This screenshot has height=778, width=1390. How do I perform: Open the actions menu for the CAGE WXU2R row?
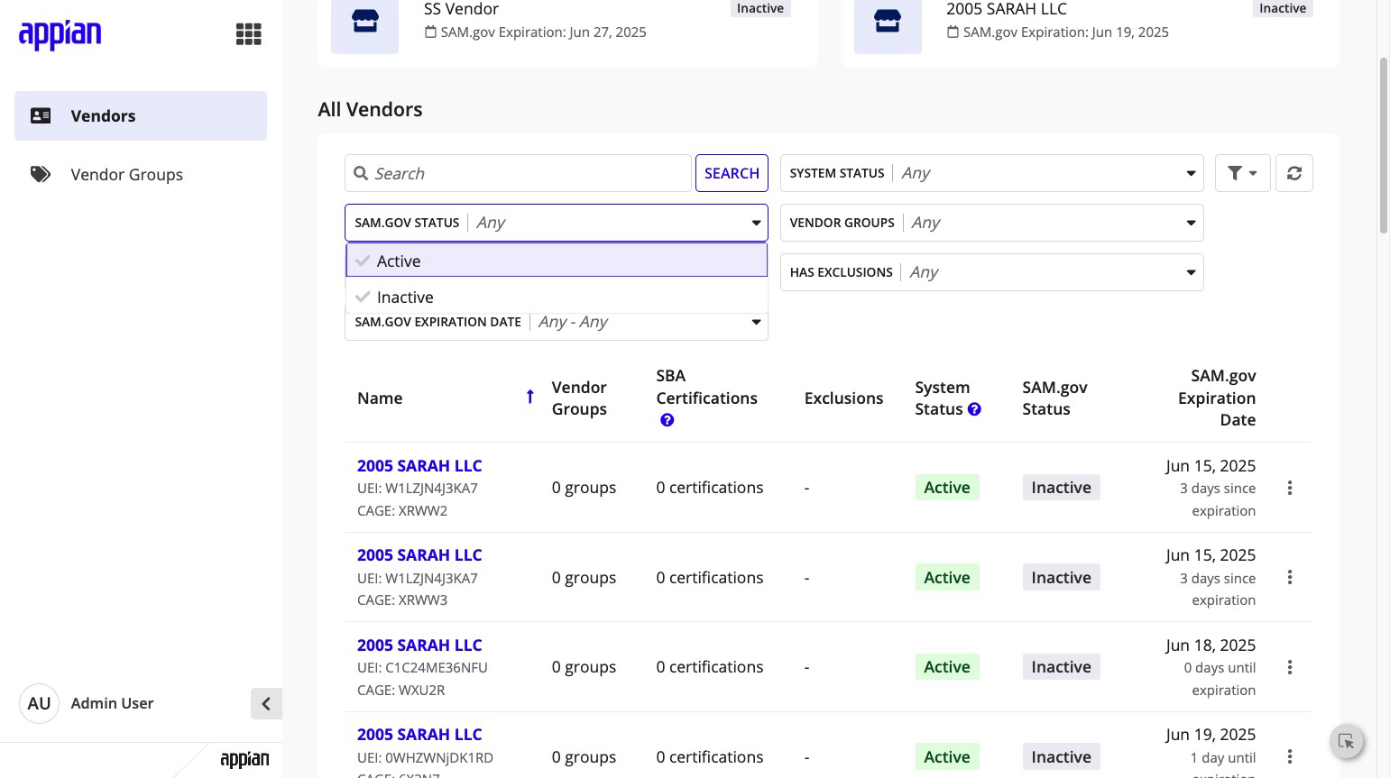(x=1290, y=667)
